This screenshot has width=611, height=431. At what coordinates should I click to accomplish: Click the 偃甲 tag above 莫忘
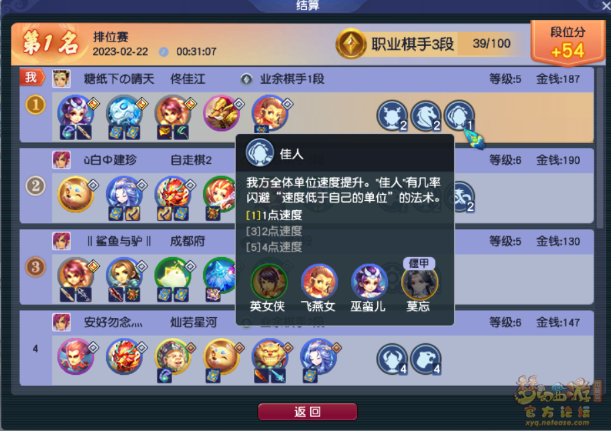(x=419, y=264)
